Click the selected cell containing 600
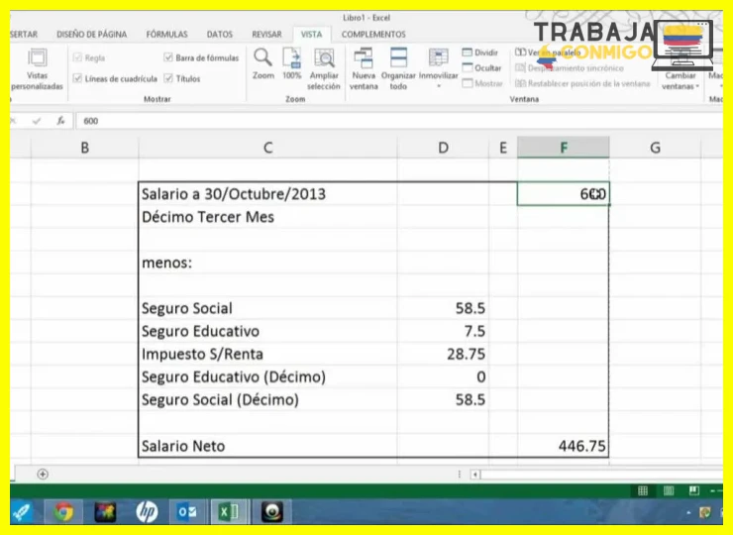Screen dimensions: 733x535 click(x=564, y=193)
